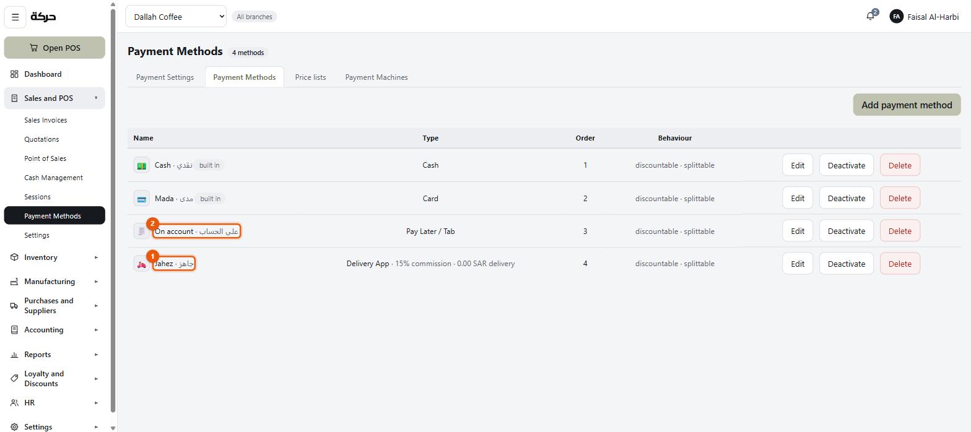This screenshot has height=432, width=971.
Task: Delete the Cash payment method
Action: [900, 165]
